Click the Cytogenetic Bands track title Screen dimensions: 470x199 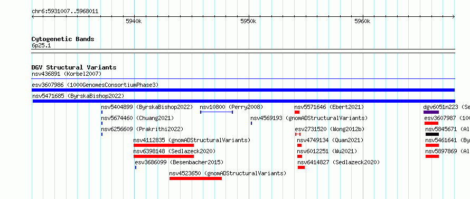tap(63, 39)
